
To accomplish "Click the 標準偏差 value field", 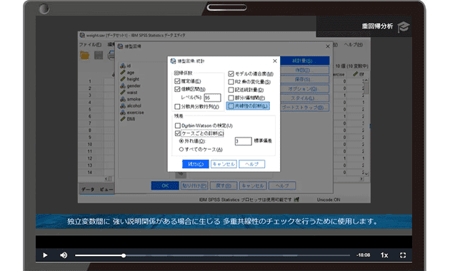I will 244,141.
